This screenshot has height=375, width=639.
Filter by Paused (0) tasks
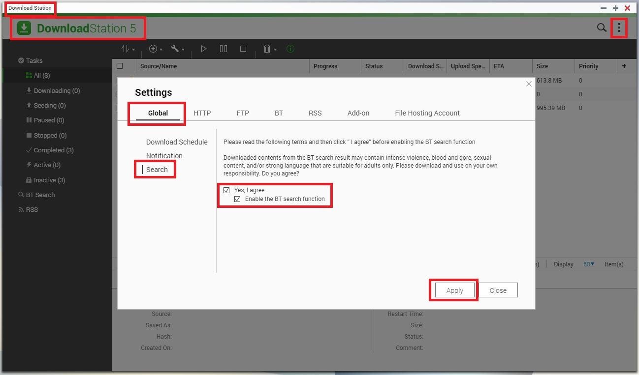click(45, 120)
